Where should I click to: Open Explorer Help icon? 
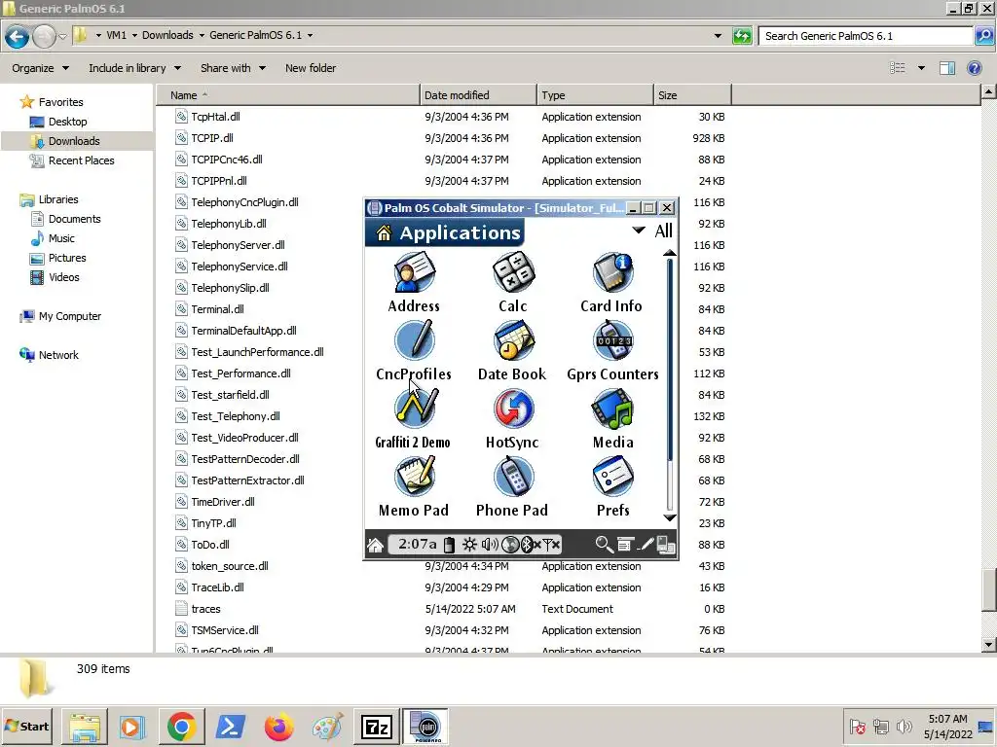point(974,68)
